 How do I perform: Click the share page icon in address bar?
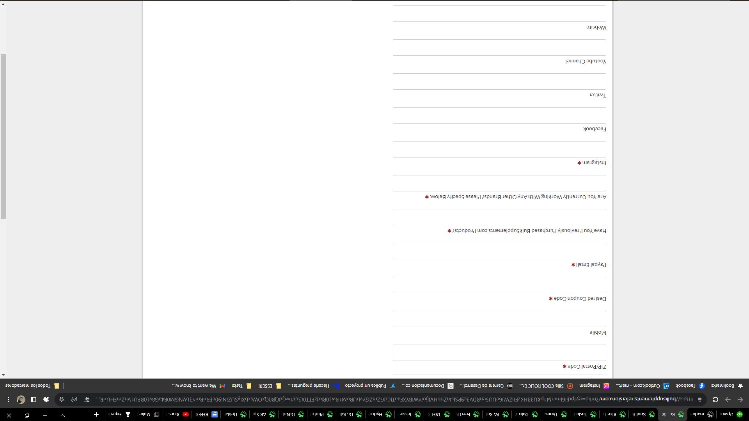click(x=74, y=400)
